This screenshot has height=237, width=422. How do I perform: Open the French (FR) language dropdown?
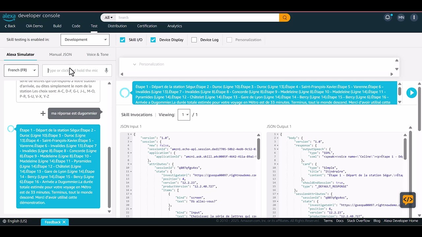click(21, 70)
